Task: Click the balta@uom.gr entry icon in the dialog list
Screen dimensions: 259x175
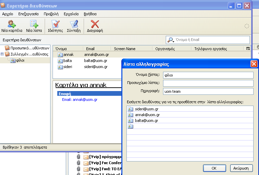Action: pyautogui.click(x=130, y=121)
